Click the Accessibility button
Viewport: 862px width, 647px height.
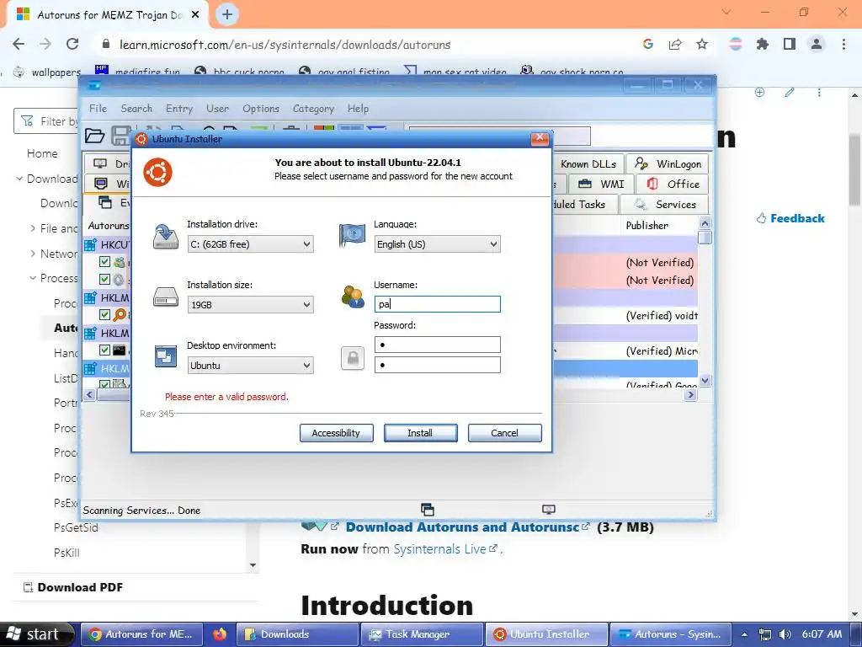(336, 433)
